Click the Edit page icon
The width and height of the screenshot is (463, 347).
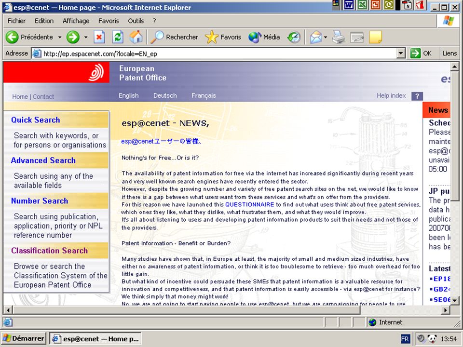[x=357, y=38]
